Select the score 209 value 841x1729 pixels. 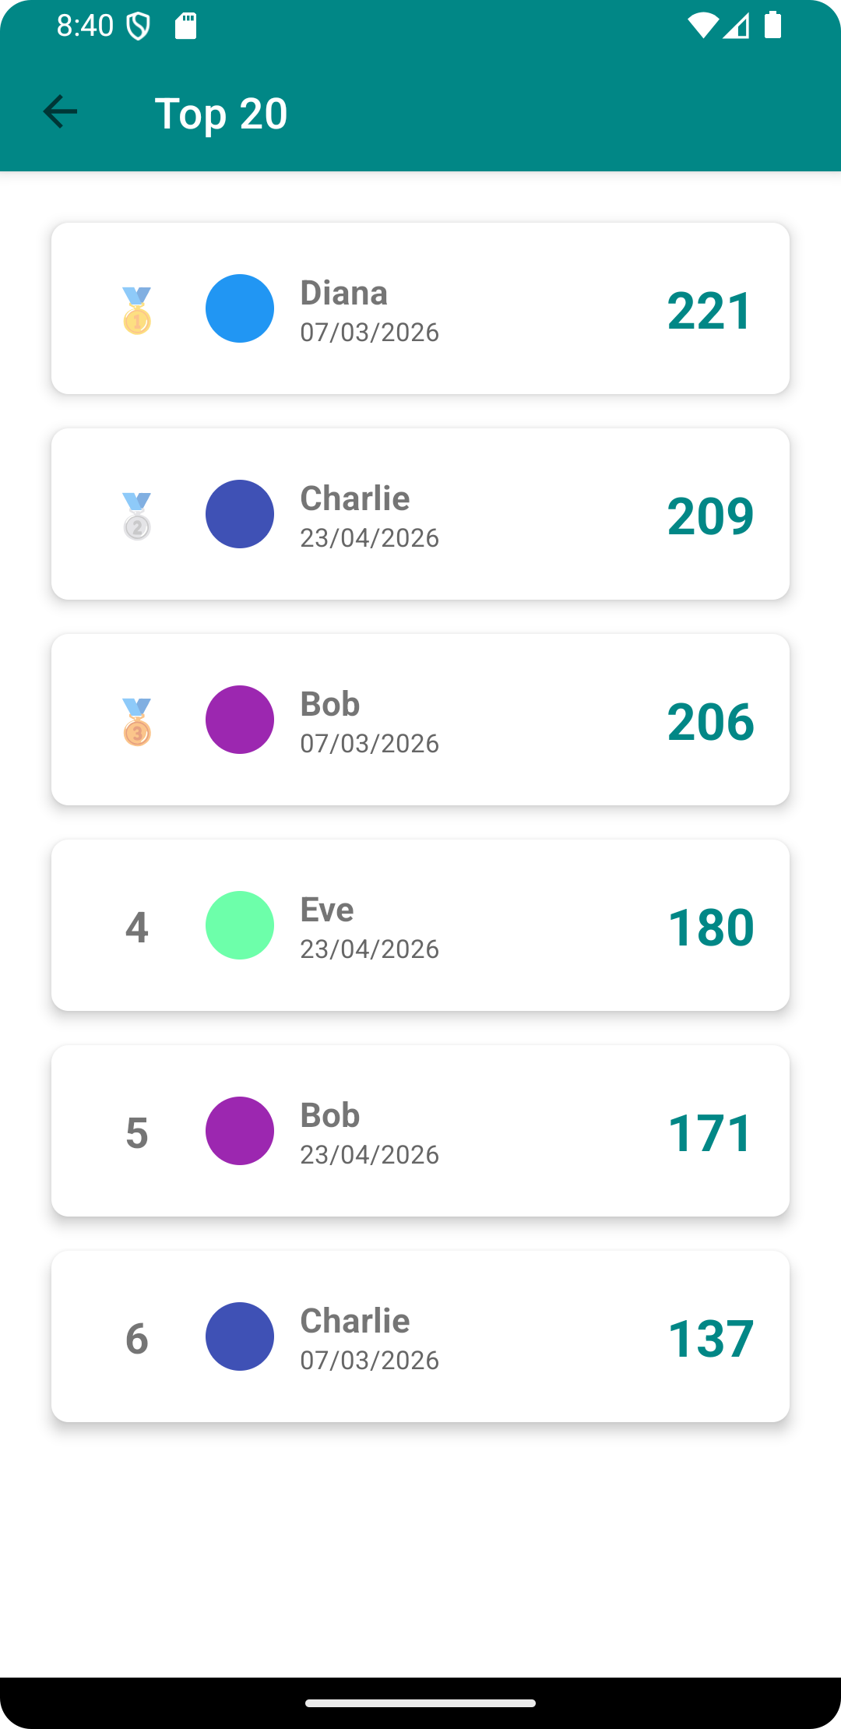click(710, 516)
